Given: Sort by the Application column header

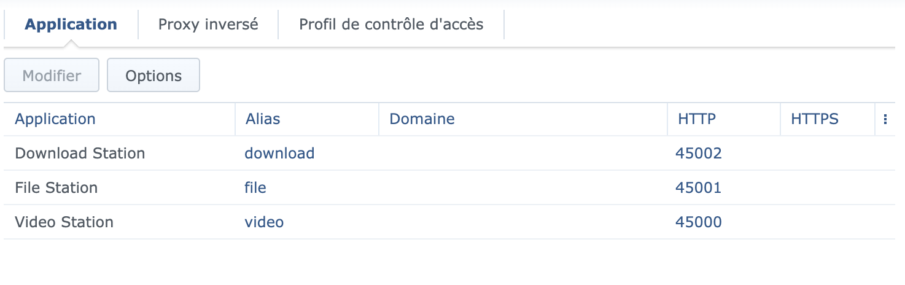Looking at the screenshot, I should [x=55, y=119].
